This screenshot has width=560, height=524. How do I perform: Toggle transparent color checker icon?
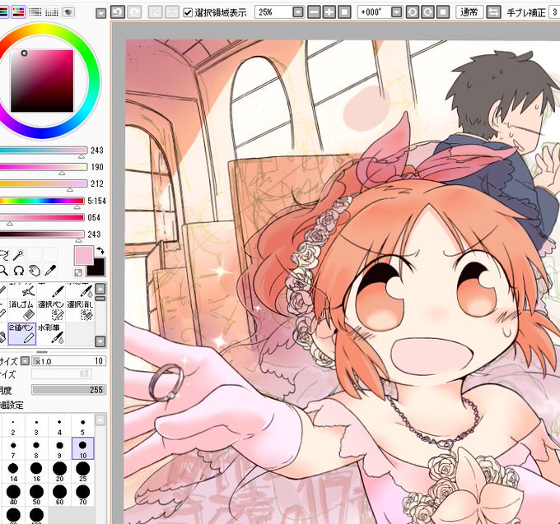click(x=78, y=273)
